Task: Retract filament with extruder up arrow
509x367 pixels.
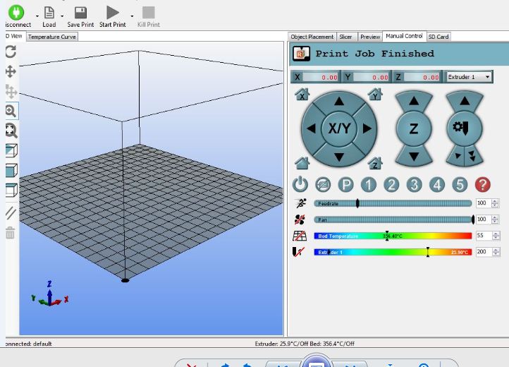Action: [465, 101]
